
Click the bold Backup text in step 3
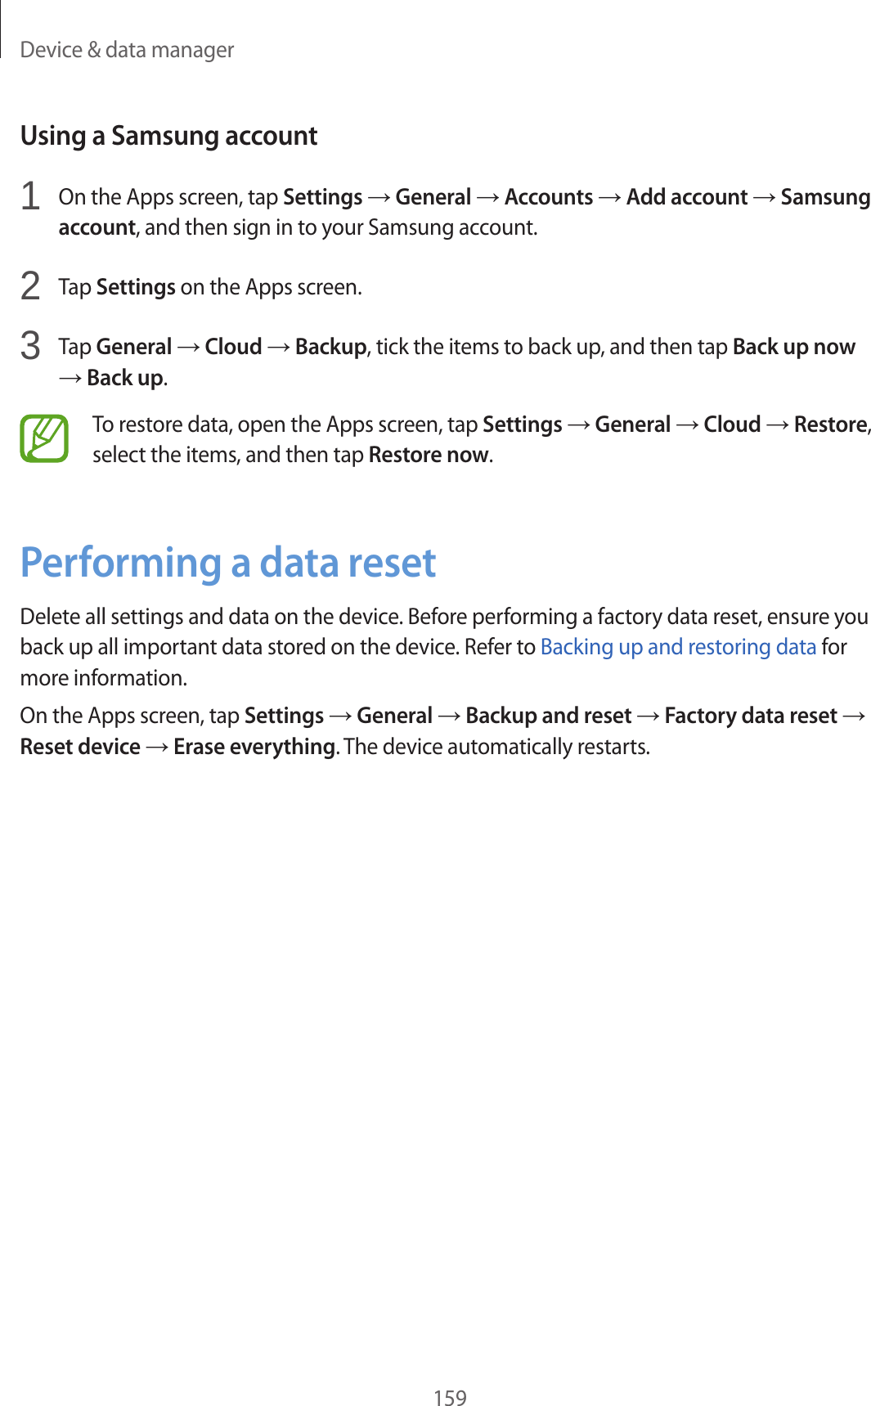tap(330, 347)
